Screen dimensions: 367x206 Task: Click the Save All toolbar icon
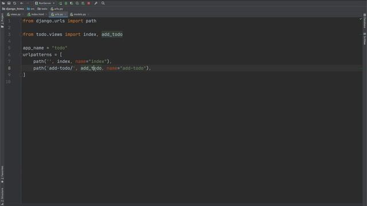pos(9,3)
